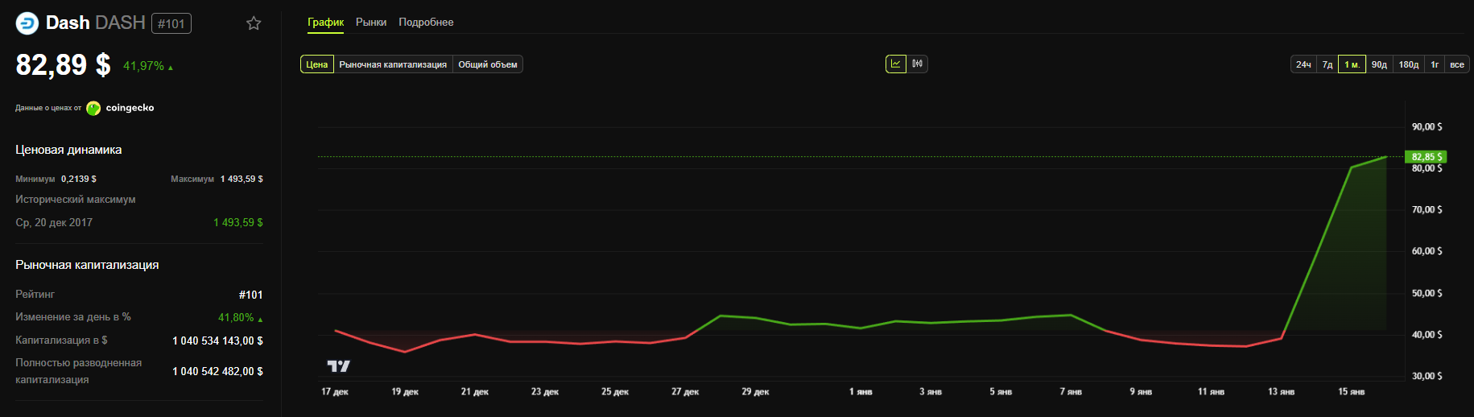Click the Ценовая динамика heading

(x=68, y=150)
